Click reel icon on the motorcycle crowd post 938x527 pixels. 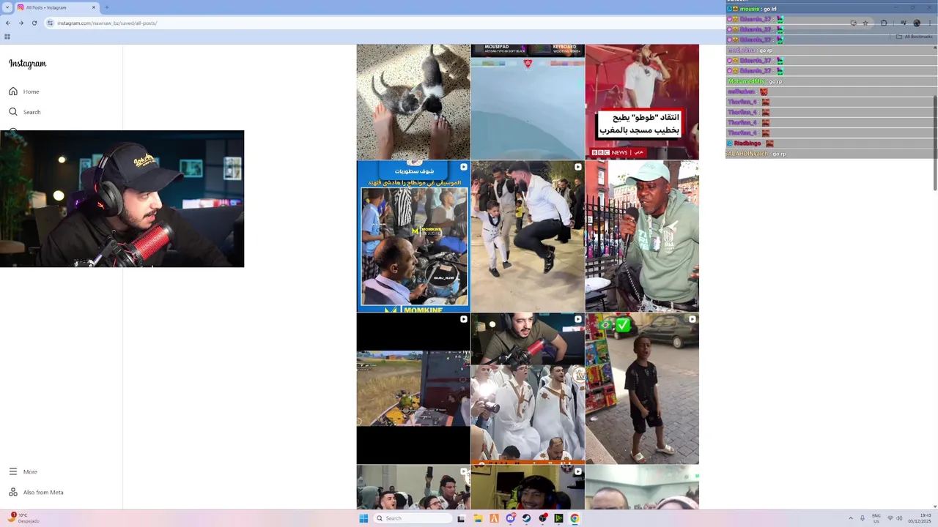(x=463, y=167)
